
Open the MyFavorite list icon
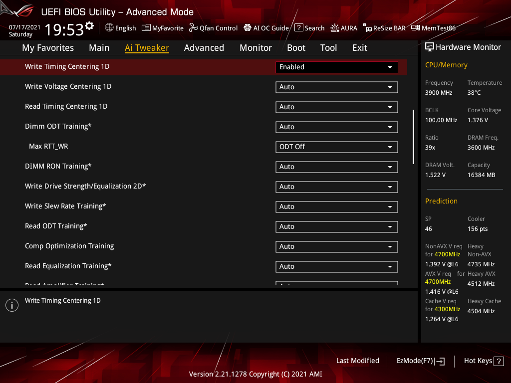(146, 28)
